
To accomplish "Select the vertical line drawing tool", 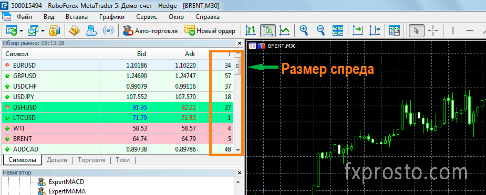I will [x=453, y=30].
